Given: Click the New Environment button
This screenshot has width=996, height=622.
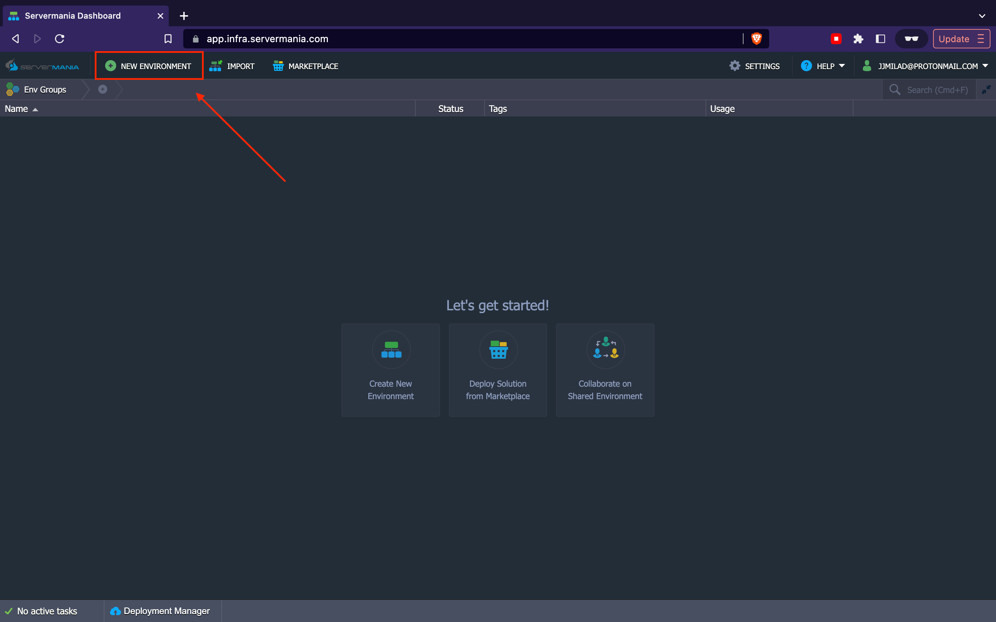Looking at the screenshot, I should coord(148,66).
